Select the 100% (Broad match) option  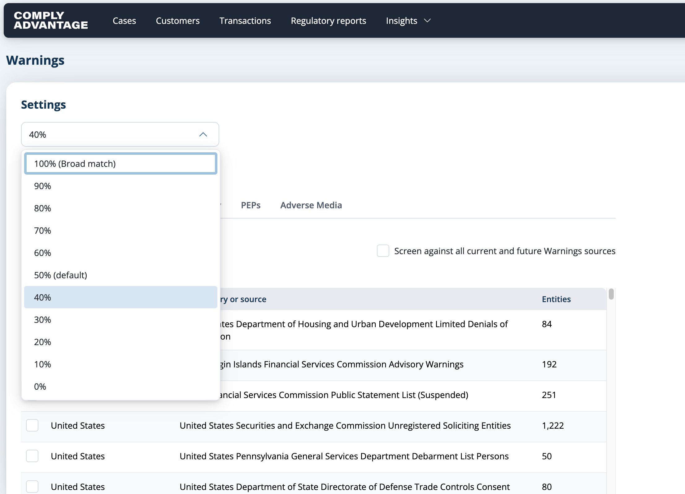coord(121,163)
